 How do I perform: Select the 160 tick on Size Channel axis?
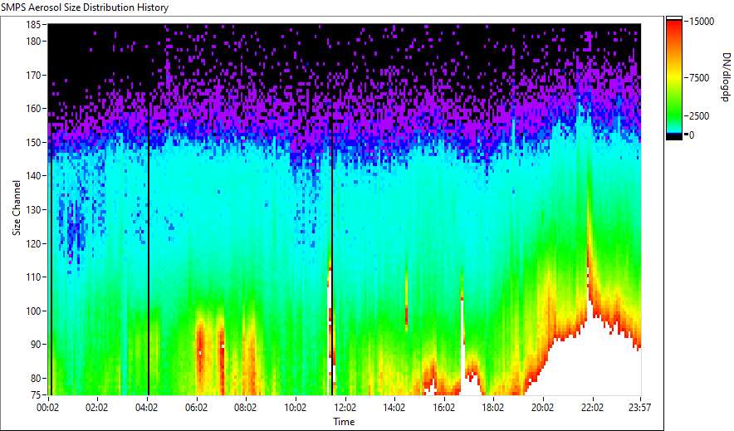point(32,109)
